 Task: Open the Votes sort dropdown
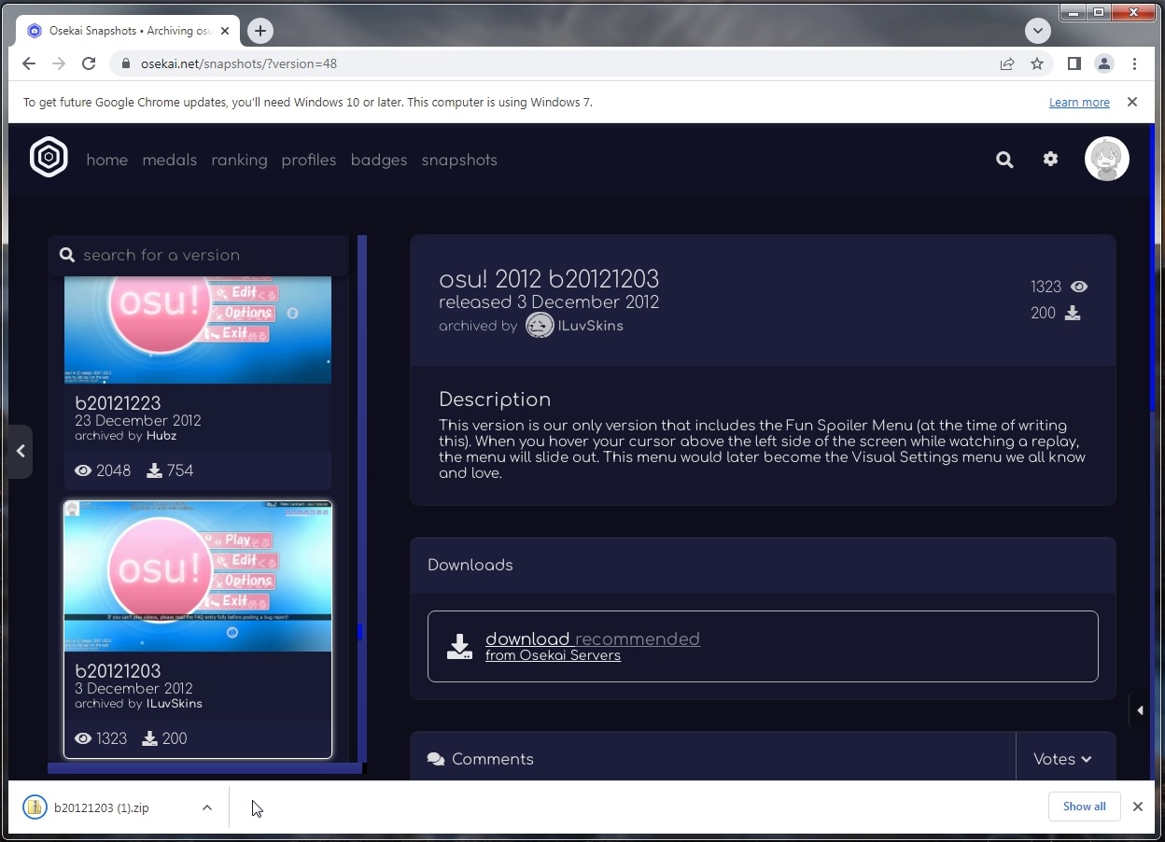[x=1062, y=759]
